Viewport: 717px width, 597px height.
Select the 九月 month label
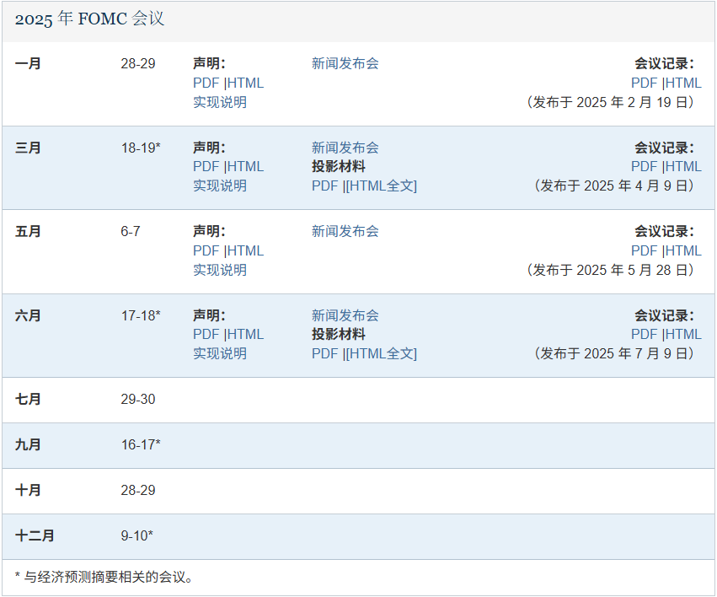(29, 444)
